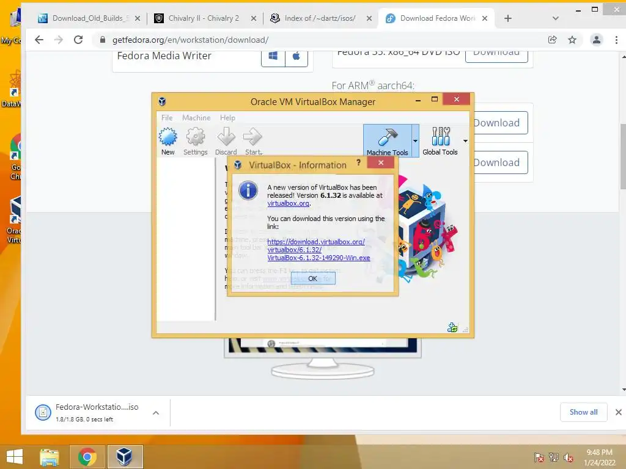Image resolution: width=626 pixels, height=469 pixels.
Task: Select Machine Tools in VirtualBox Manager
Action: pyautogui.click(x=387, y=141)
